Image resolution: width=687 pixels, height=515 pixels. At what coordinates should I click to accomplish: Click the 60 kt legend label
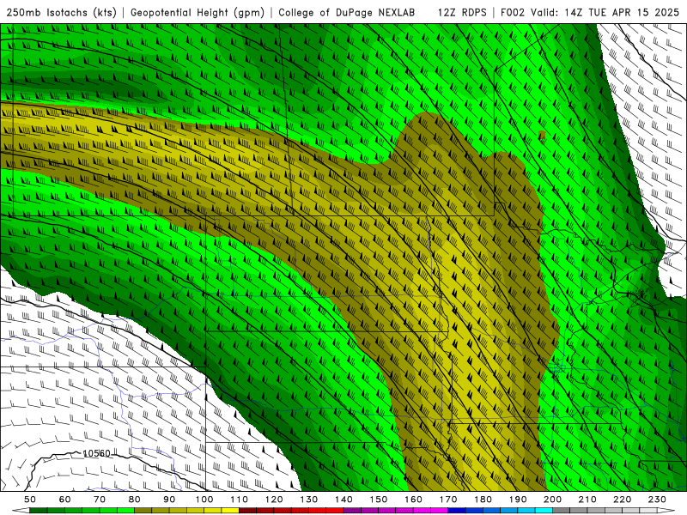point(65,500)
